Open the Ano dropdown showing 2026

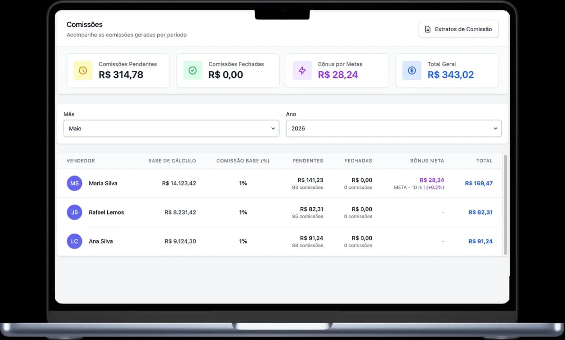[x=394, y=128]
